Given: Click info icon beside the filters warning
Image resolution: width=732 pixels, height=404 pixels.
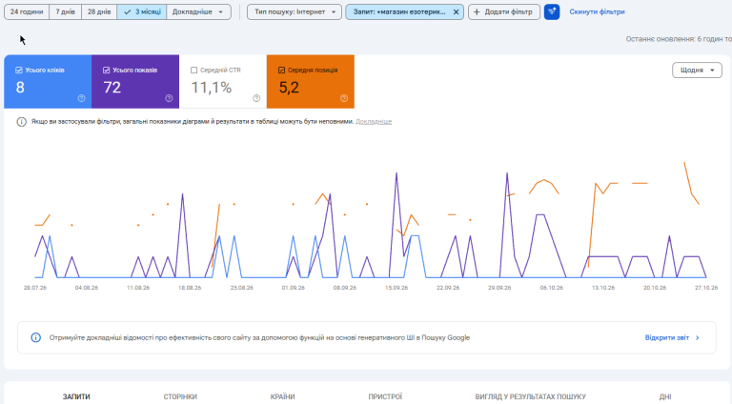Looking at the screenshot, I should pyautogui.click(x=22, y=122).
